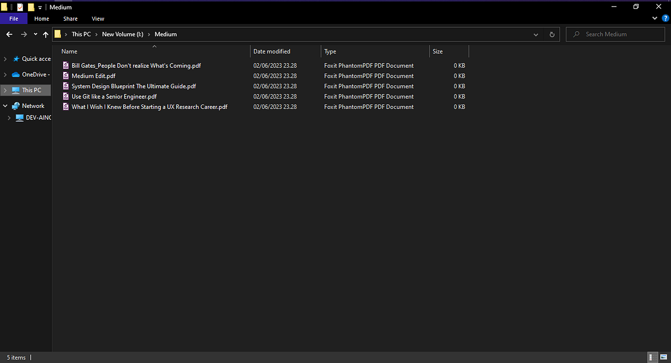Select the Bill Gates_People Don't realize file name
671x363 pixels.
click(136, 65)
